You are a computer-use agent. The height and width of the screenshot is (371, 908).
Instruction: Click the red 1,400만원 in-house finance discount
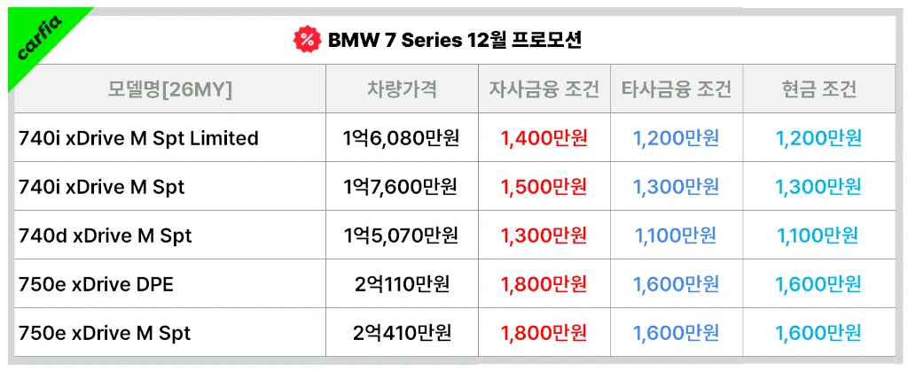[x=544, y=138]
